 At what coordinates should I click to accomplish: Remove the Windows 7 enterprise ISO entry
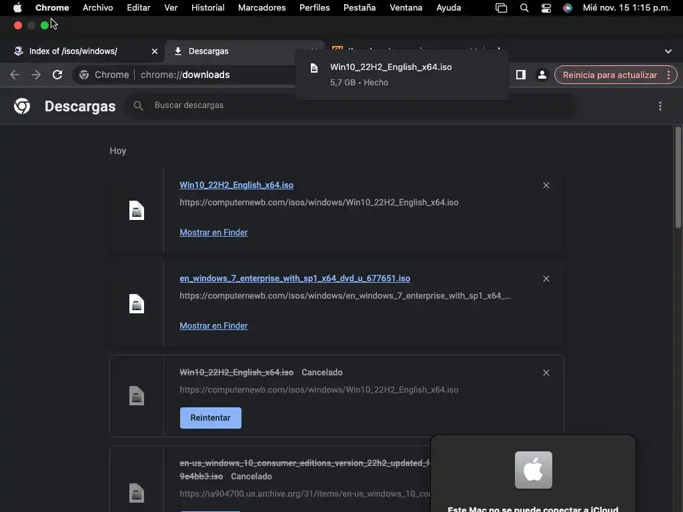click(546, 279)
